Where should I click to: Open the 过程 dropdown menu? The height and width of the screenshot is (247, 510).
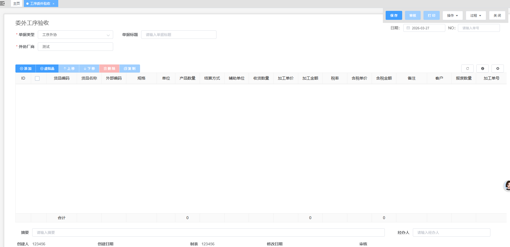(476, 16)
